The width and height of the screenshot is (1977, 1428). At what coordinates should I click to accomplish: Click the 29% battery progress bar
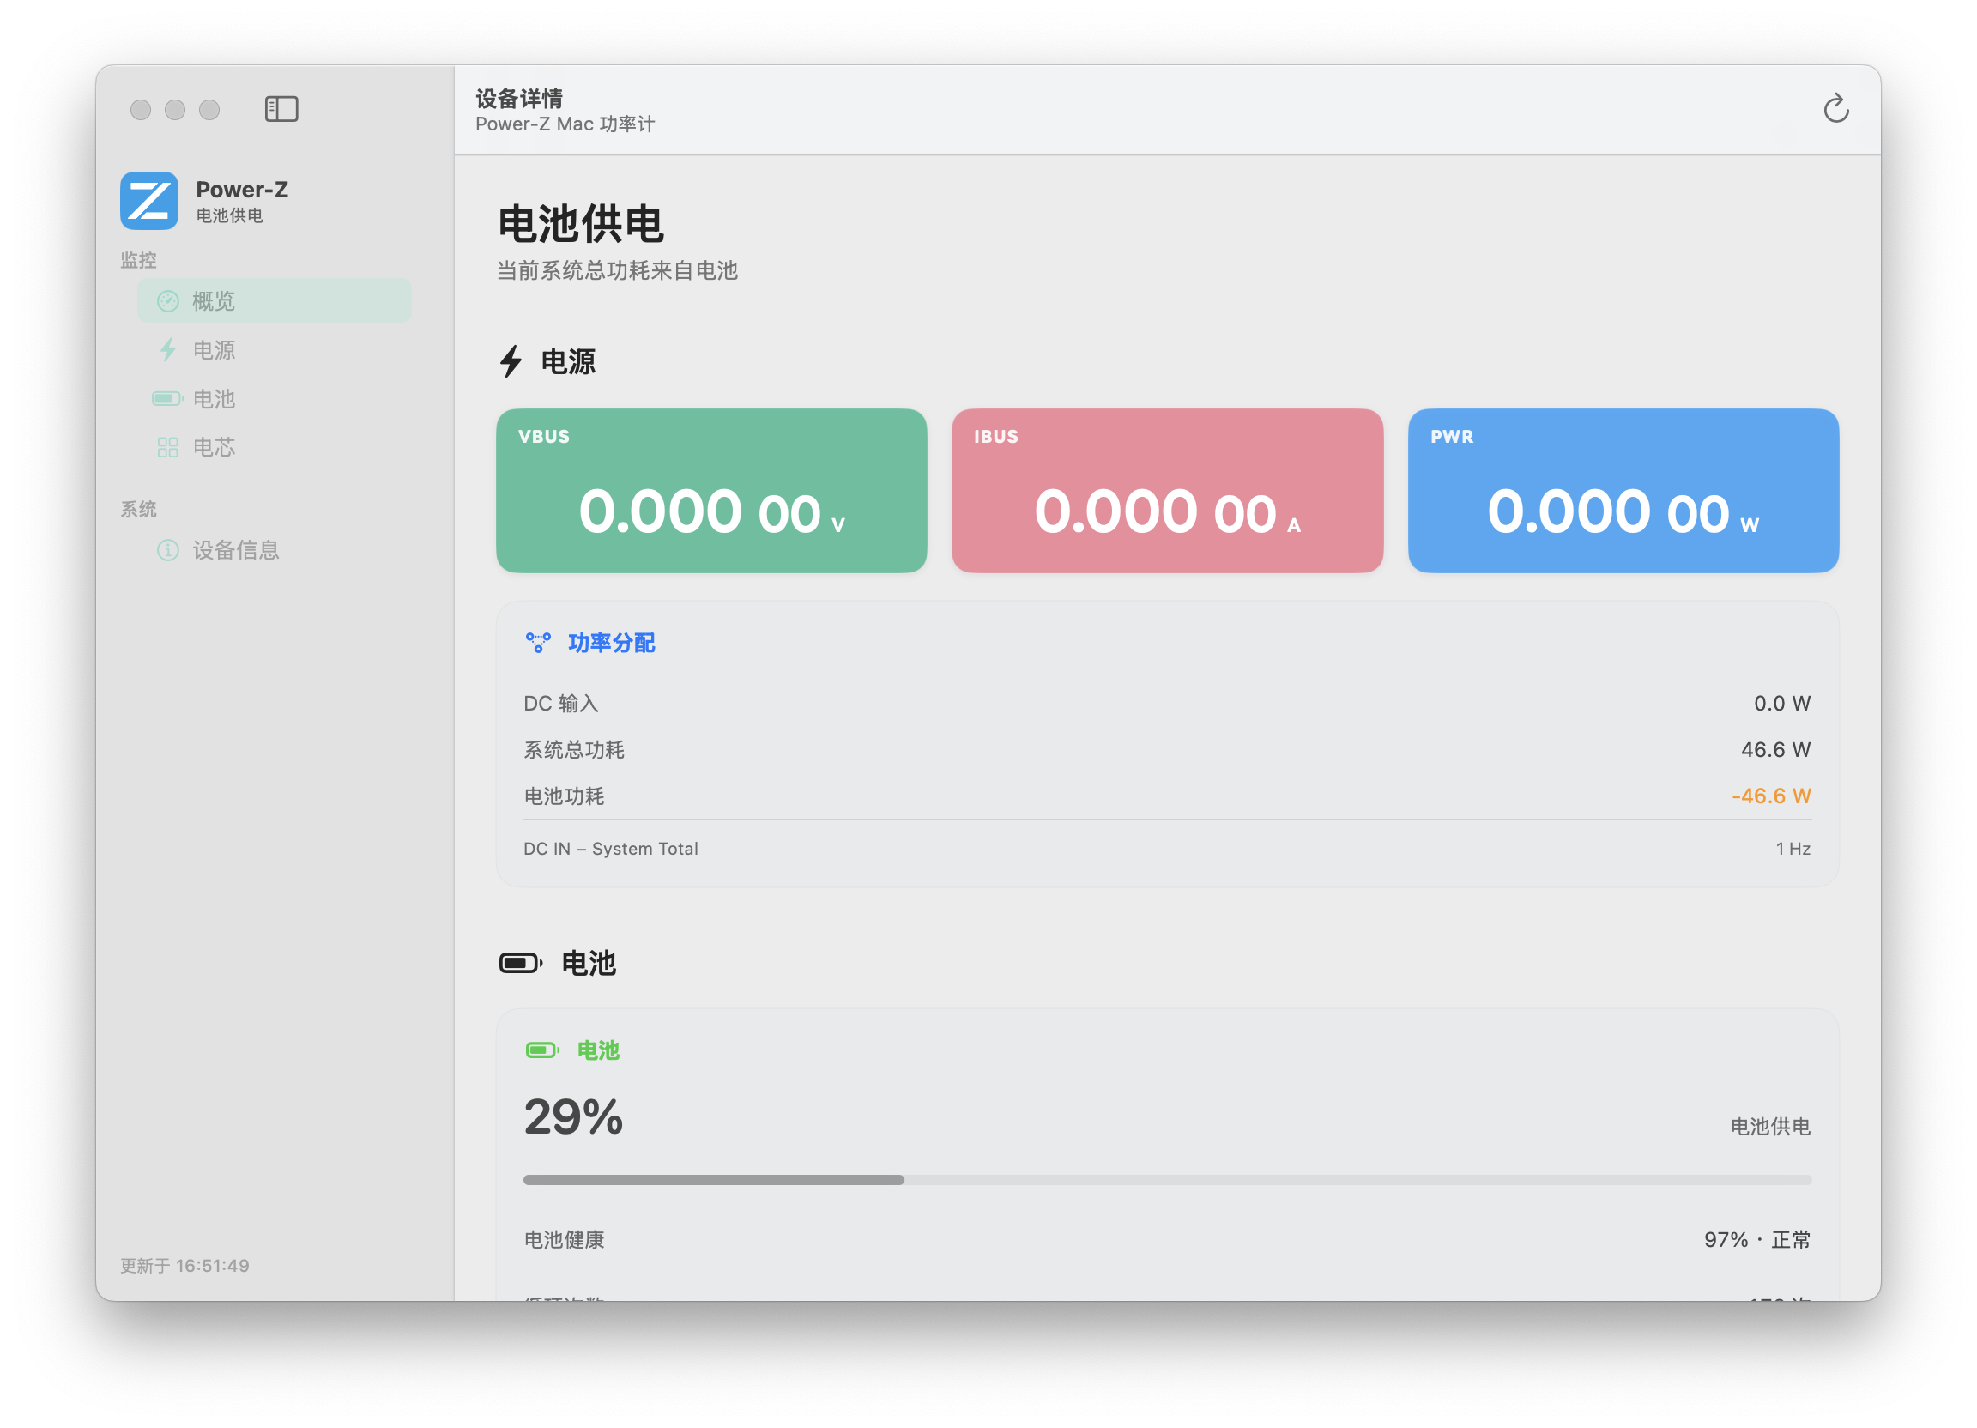tap(1167, 1180)
